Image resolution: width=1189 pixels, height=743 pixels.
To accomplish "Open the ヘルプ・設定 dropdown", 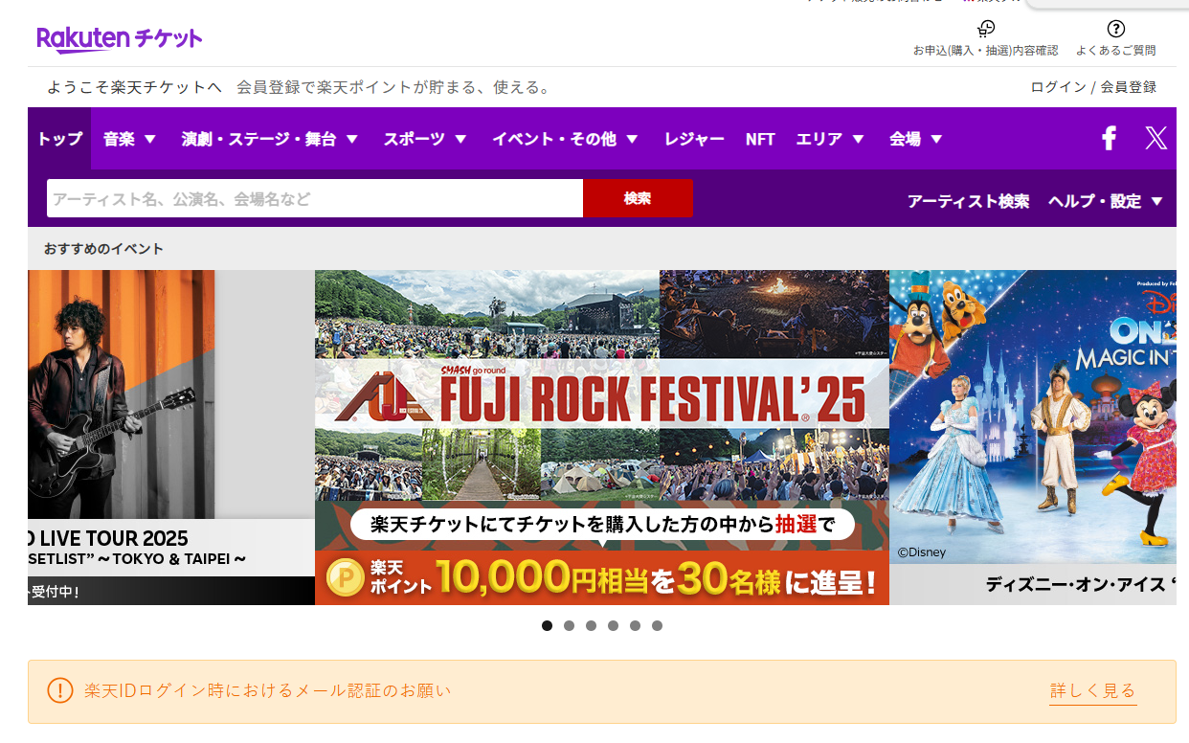I will 1106,201.
